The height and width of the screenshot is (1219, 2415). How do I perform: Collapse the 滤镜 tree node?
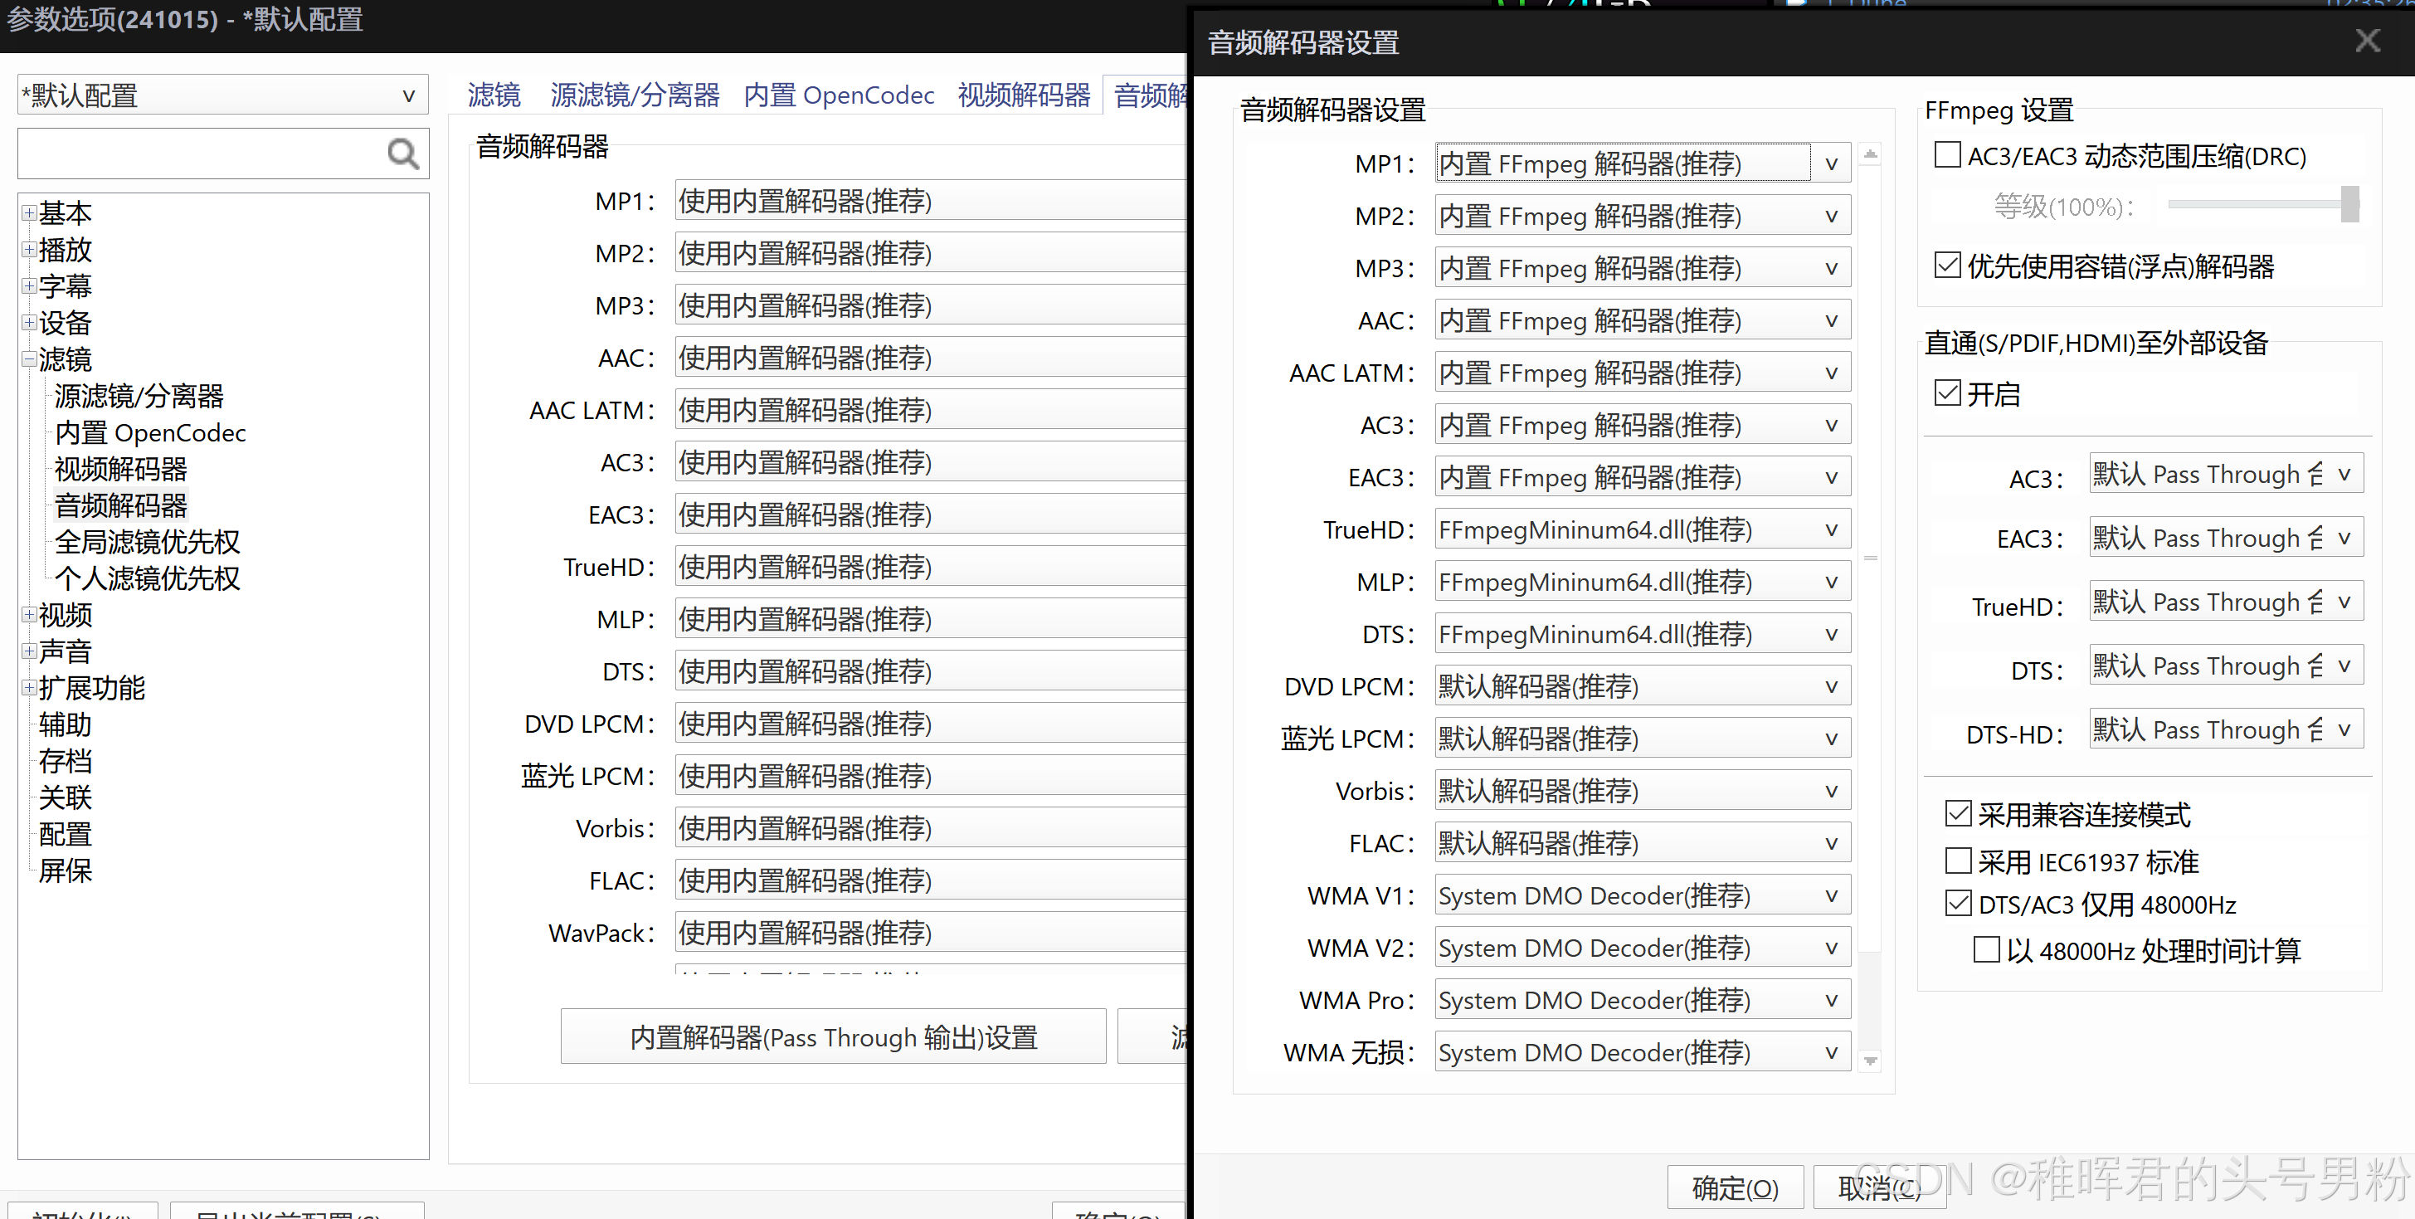29,358
